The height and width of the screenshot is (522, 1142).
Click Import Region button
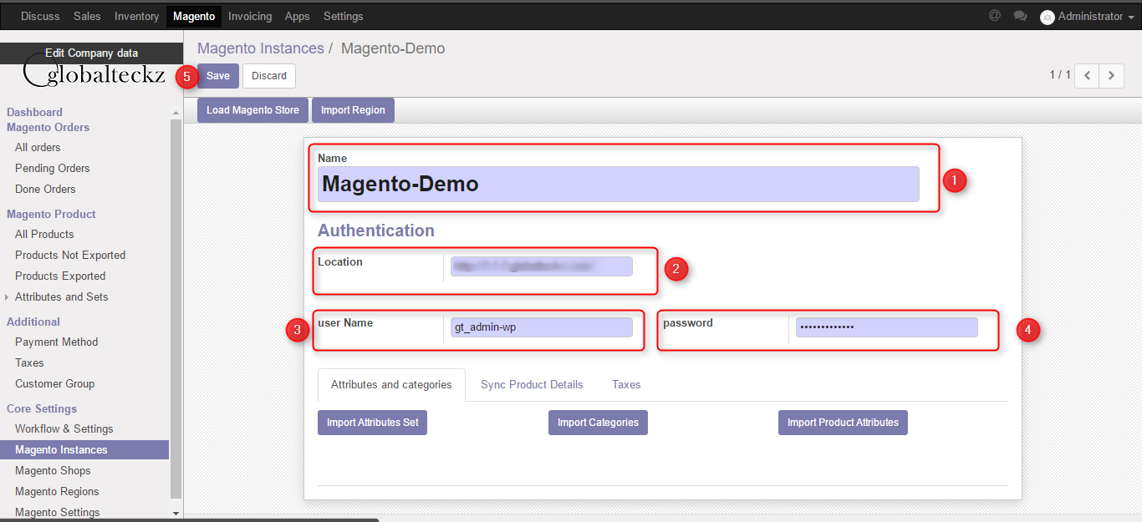click(x=353, y=110)
